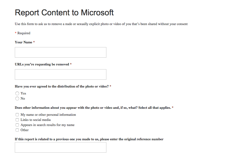230x161 pixels.
Task: Click the 'Appears in search results for my name' text
Action: (47, 125)
